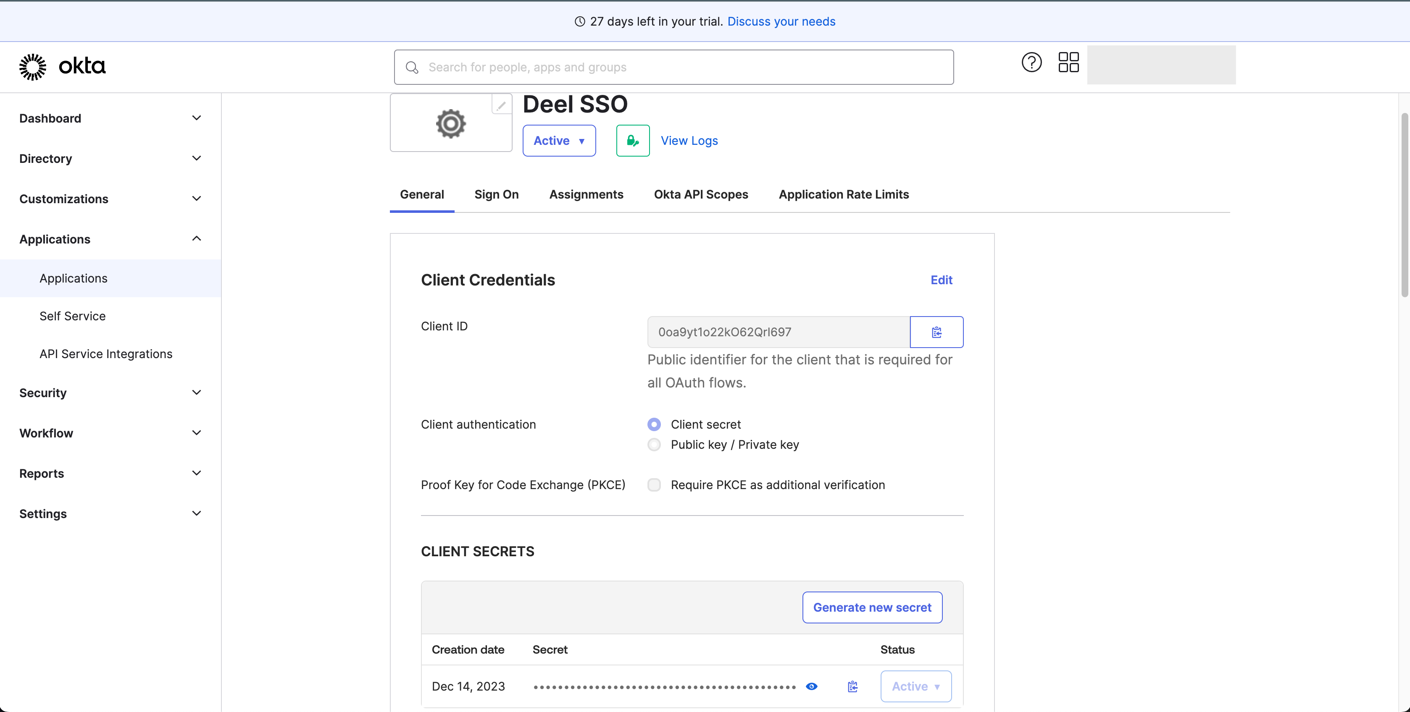Open the Okta API Scopes tab
This screenshot has width=1410, height=712.
click(701, 195)
